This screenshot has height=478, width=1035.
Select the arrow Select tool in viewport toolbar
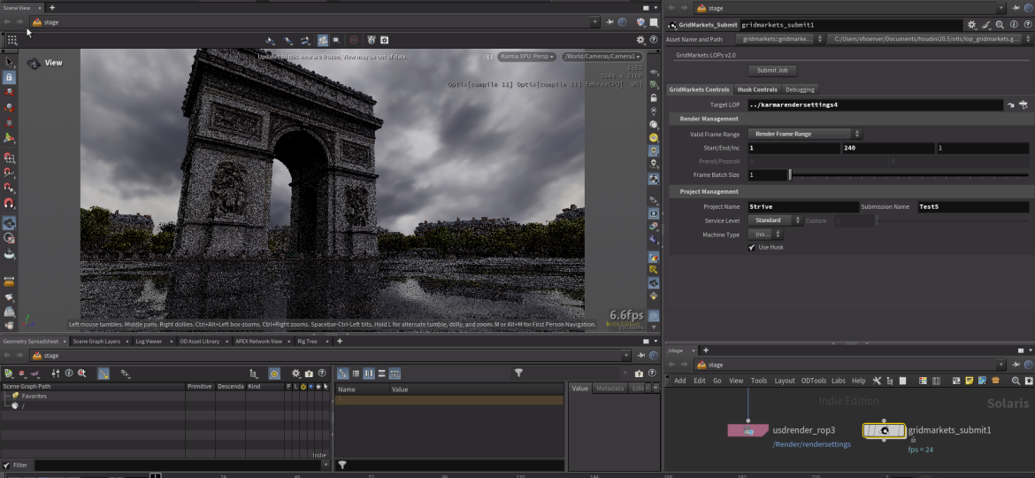10,63
